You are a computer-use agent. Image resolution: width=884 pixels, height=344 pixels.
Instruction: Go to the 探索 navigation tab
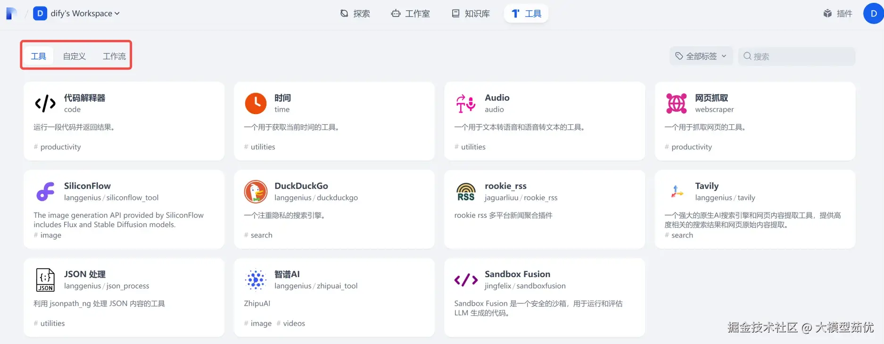[x=355, y=14]
